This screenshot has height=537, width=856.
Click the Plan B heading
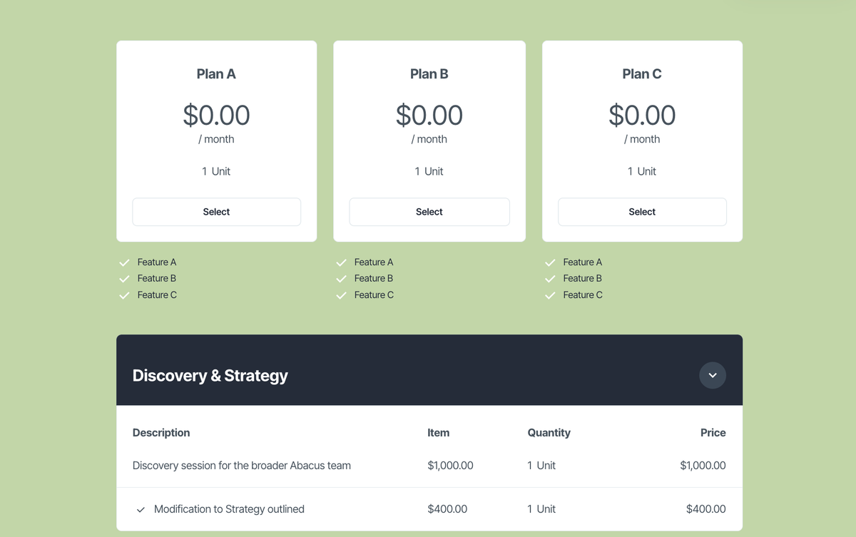(x=429, y=73)
